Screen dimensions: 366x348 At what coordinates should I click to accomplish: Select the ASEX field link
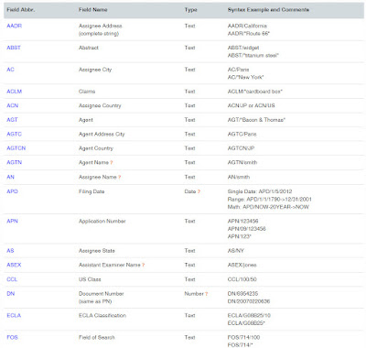pyautogui.click(x=14, y=265)
